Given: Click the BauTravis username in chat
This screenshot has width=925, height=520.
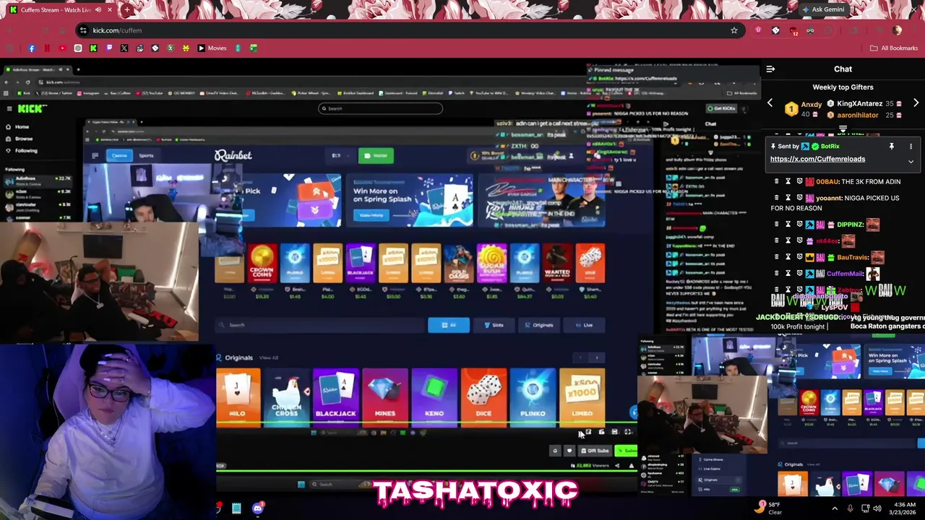Looking at the screenshot, I should [851, 257].
